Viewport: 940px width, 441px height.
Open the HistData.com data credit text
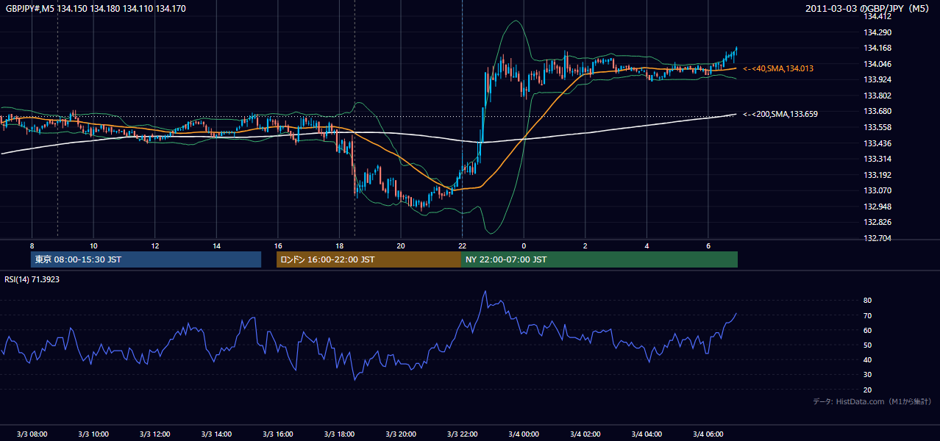[872, 402]
